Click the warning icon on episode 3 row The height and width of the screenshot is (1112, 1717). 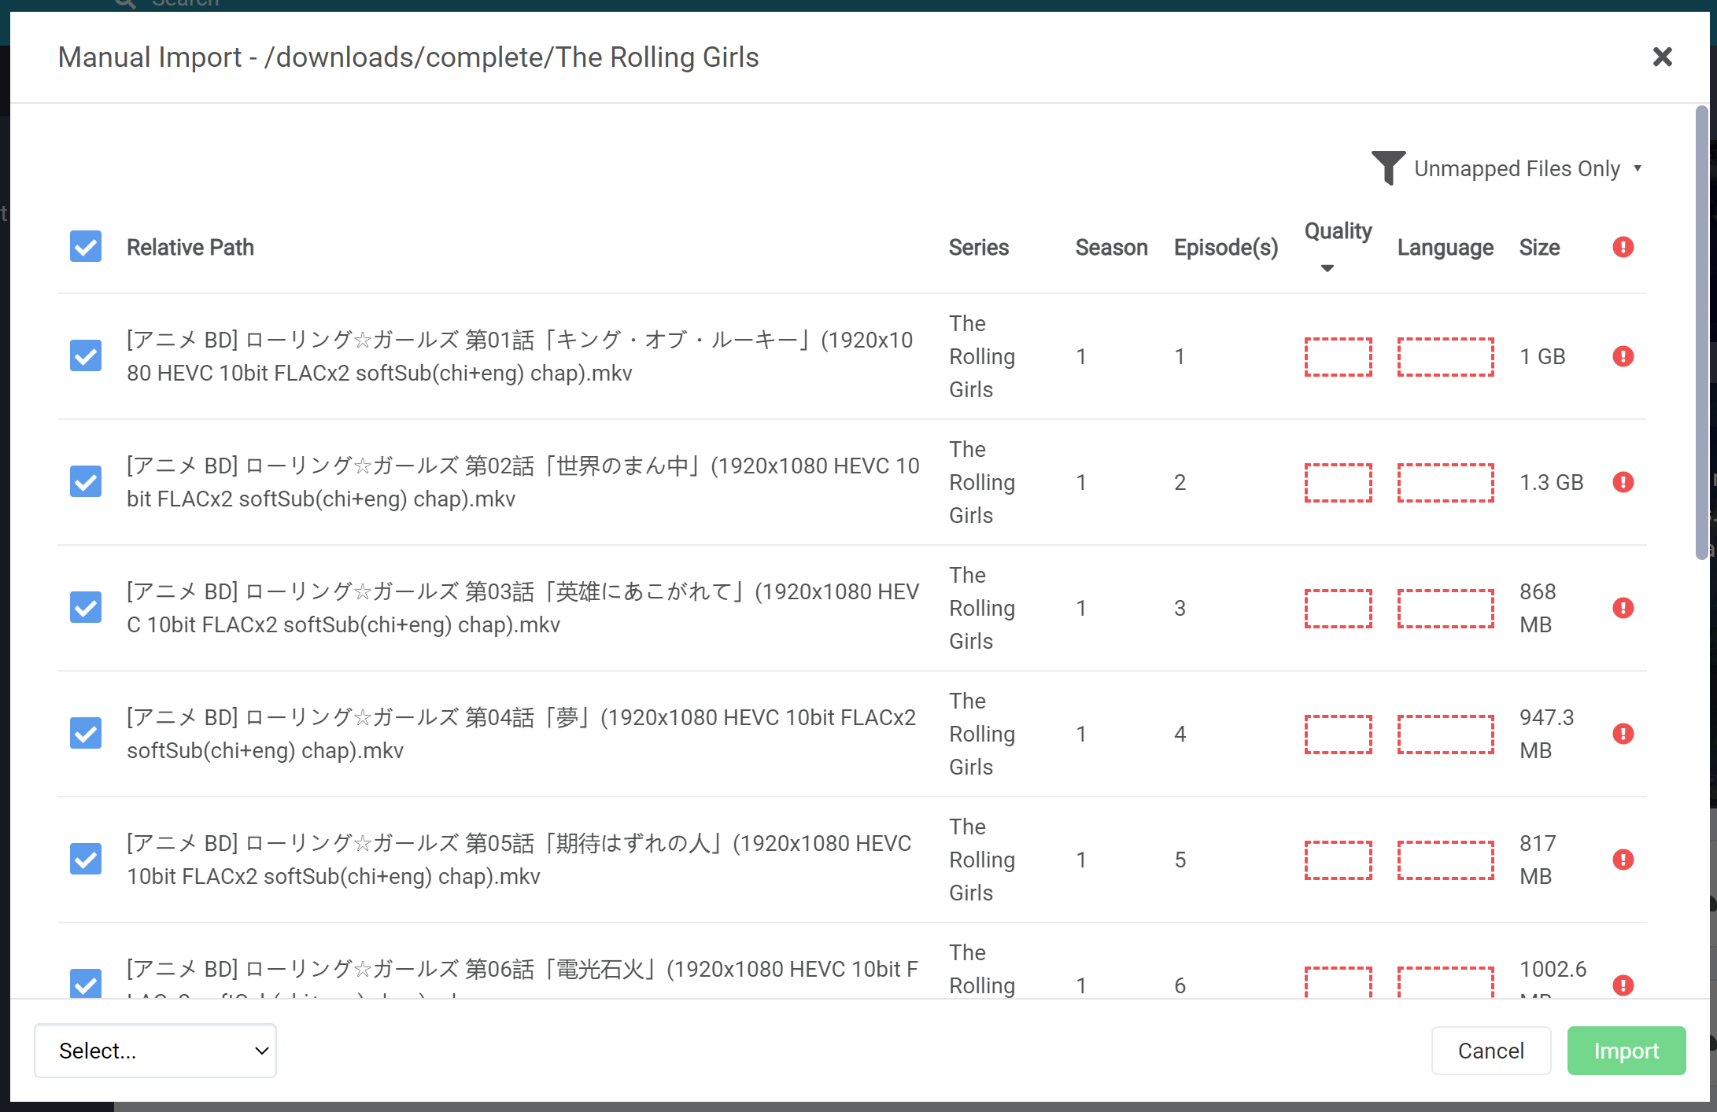pyautogui.click(x=1623, y=607)
